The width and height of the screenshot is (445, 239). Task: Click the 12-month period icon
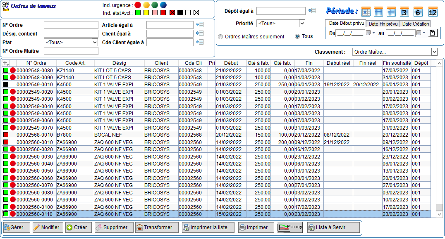tap(433, 12)
